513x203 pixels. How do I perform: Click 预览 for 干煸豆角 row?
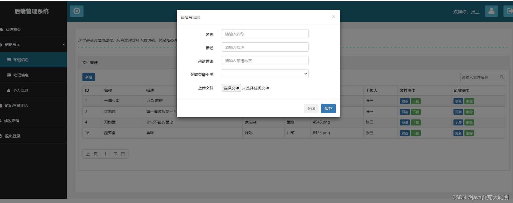[405, 101]
